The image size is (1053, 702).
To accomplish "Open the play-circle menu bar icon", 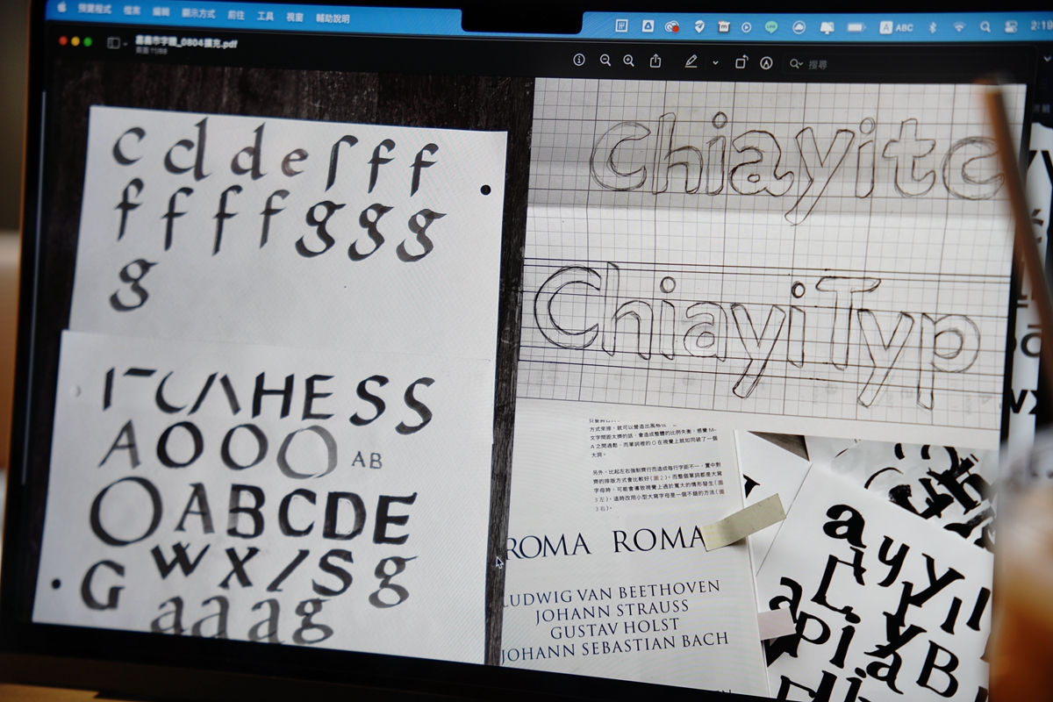I will 746,27.
